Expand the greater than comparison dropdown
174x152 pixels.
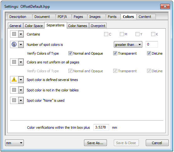click(x=128, y=45)
